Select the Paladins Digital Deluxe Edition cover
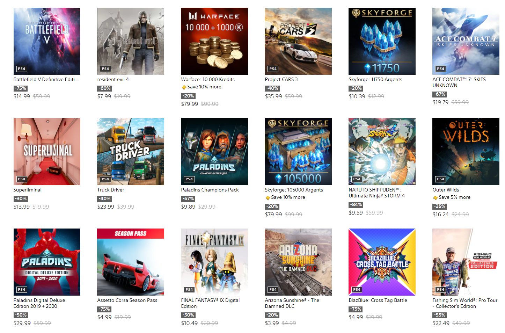This screenshot has height=333, width=505. pyautogui.click(x=47, y=262)
